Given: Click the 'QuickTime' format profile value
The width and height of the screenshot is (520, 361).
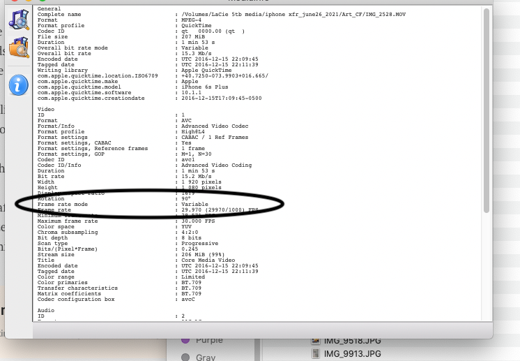Looking at the screenshot, I should (x=196, y=26).
